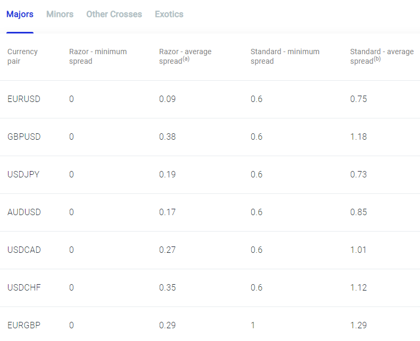
Task: Click the Standard - minimum spread header
Action: click(285, 56)
